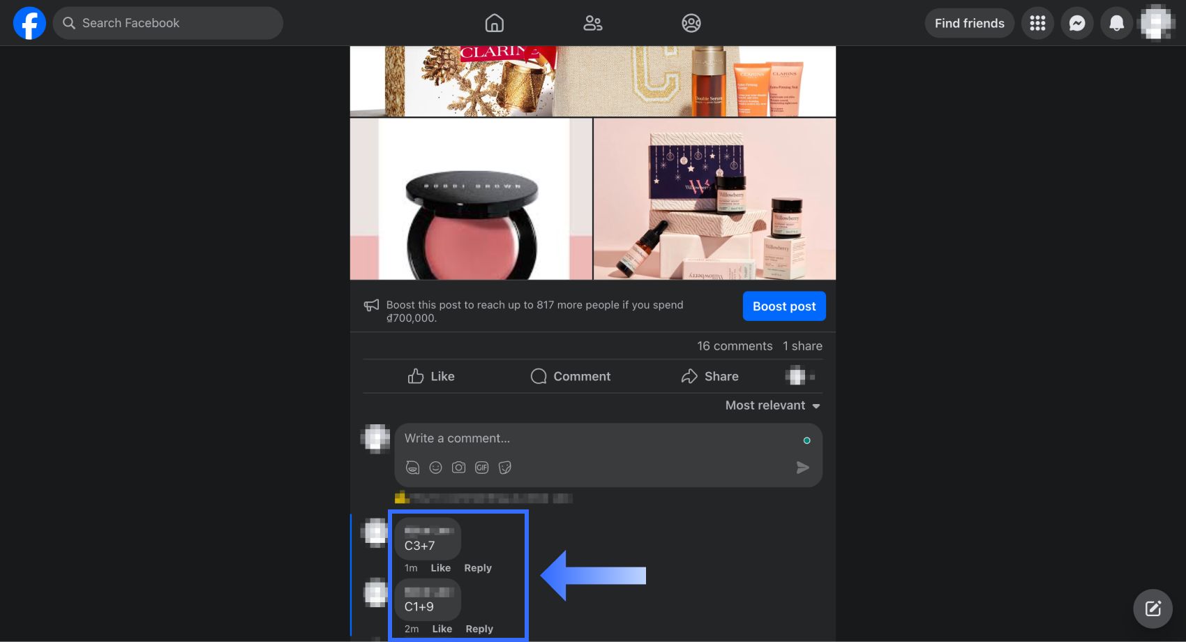
Task: Open the Home feed tab
Action: click(x=495, y=23)
